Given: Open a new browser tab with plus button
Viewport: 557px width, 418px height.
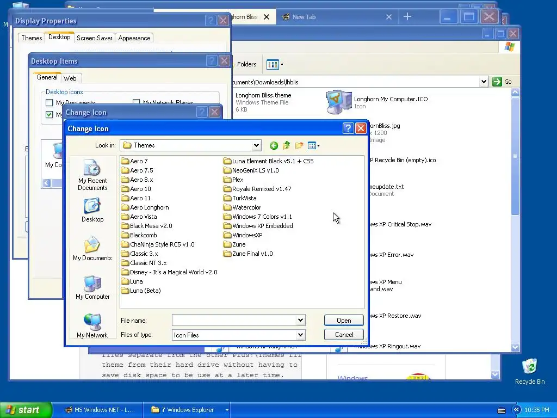Looking at the screenshot, I should 407,17.
